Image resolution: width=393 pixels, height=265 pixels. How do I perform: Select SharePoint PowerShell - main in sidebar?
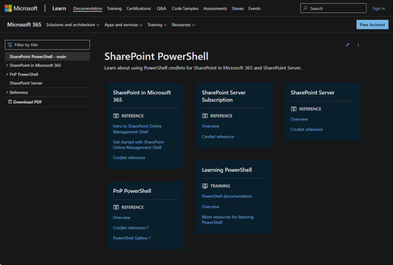click(x=47, y=57)
